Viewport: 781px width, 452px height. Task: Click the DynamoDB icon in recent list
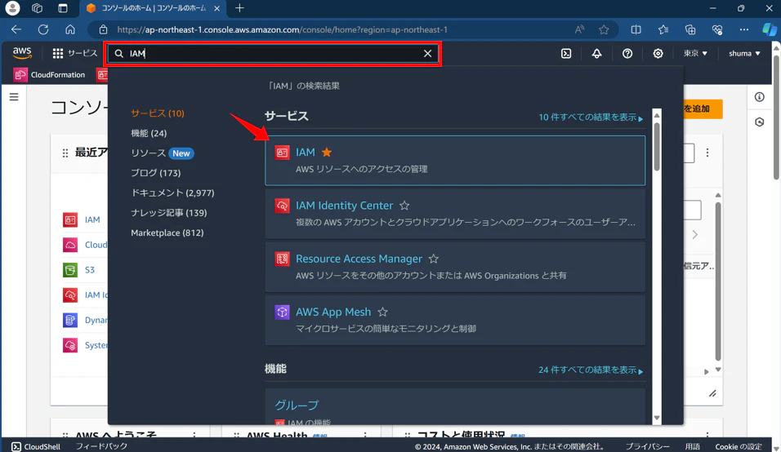point(70,320)
